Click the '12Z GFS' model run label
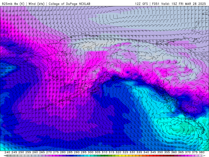Image resolution: width=209 pixels, height=157 pixels. [x=141, y=4]
